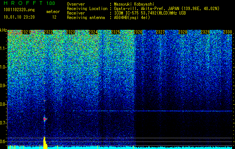This screenshot has height=149, width=235.
Task: Click the 2327 time marker
Action: [x=160, y=32]
